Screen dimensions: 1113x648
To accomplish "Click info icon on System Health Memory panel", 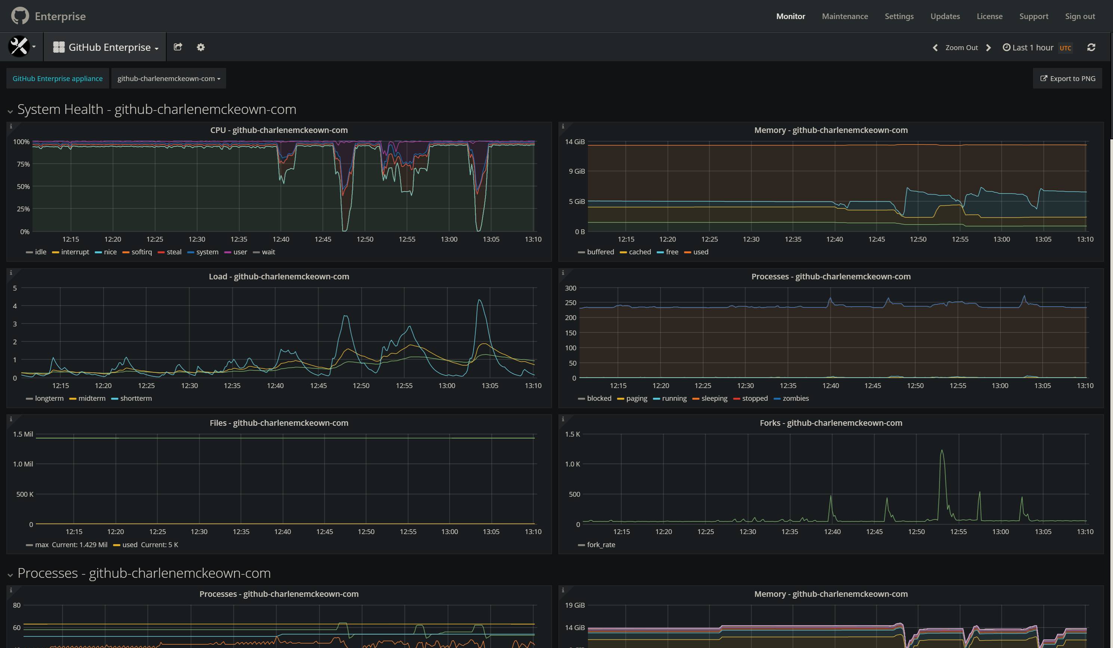I will click(563, 126).
